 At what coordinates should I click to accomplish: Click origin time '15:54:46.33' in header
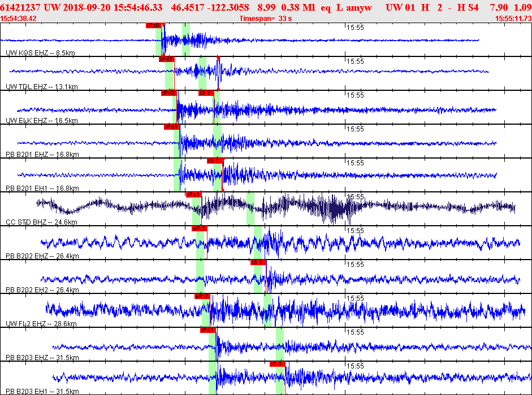[x=138, y=7]
